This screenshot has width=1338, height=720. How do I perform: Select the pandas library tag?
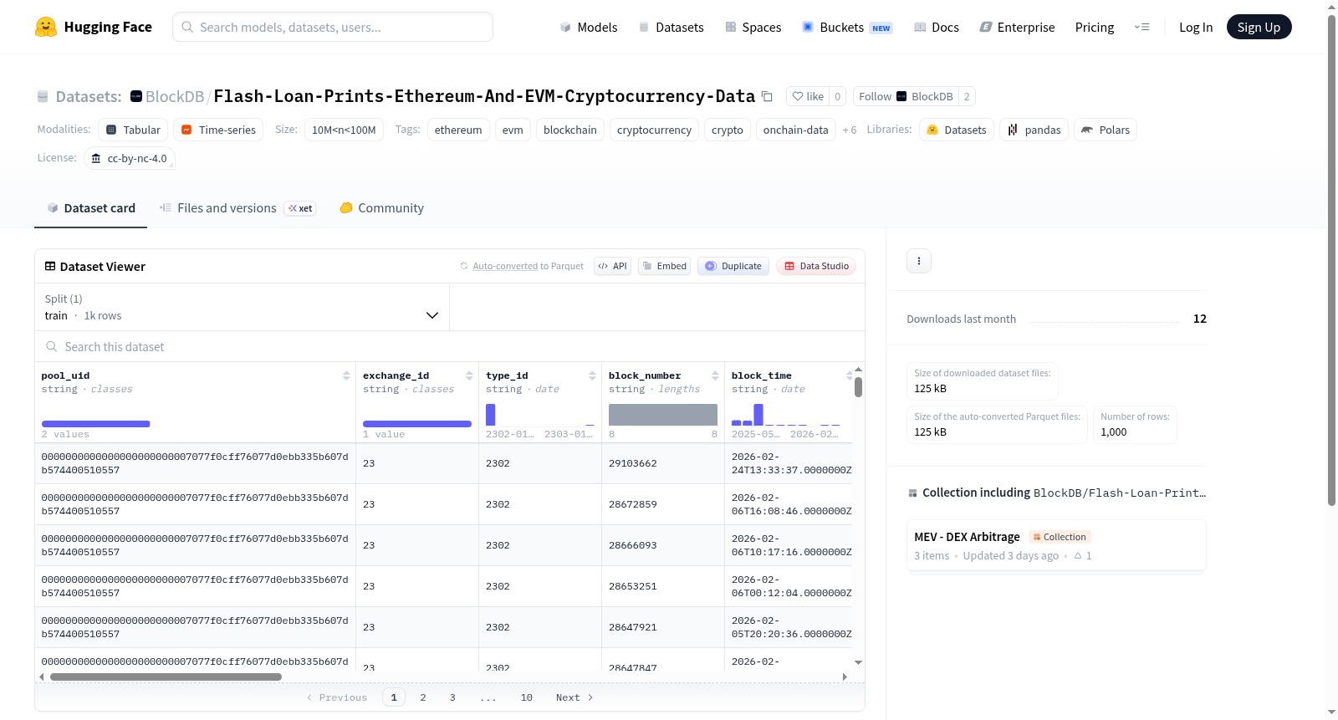coord(1034,130)
